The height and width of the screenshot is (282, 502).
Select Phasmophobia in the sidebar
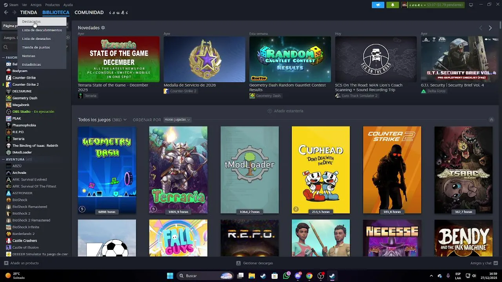24,125
